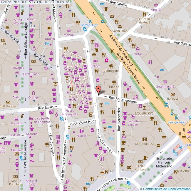This screenshot has width=191, height=191.
Task: Click the iConcept laptop icon
Action: (x=16, y=118)
